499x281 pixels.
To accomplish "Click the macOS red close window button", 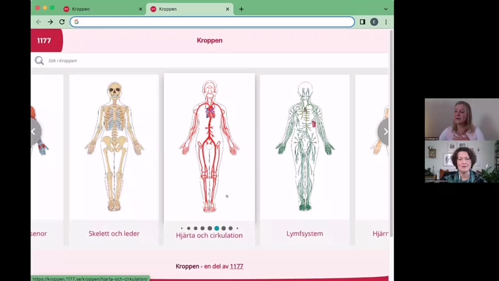I will point(37,8).
